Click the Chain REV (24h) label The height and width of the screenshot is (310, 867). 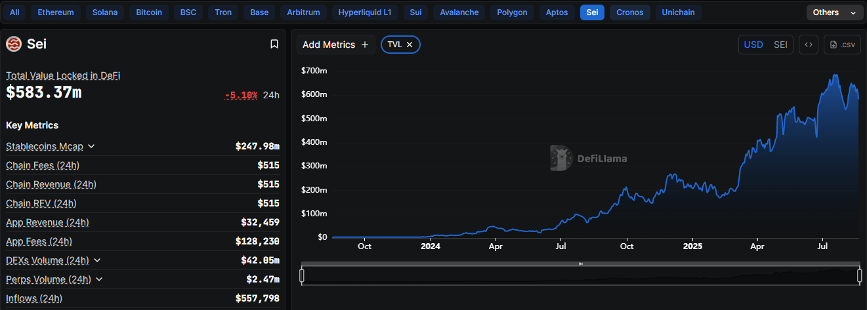[x=41, y=203]
